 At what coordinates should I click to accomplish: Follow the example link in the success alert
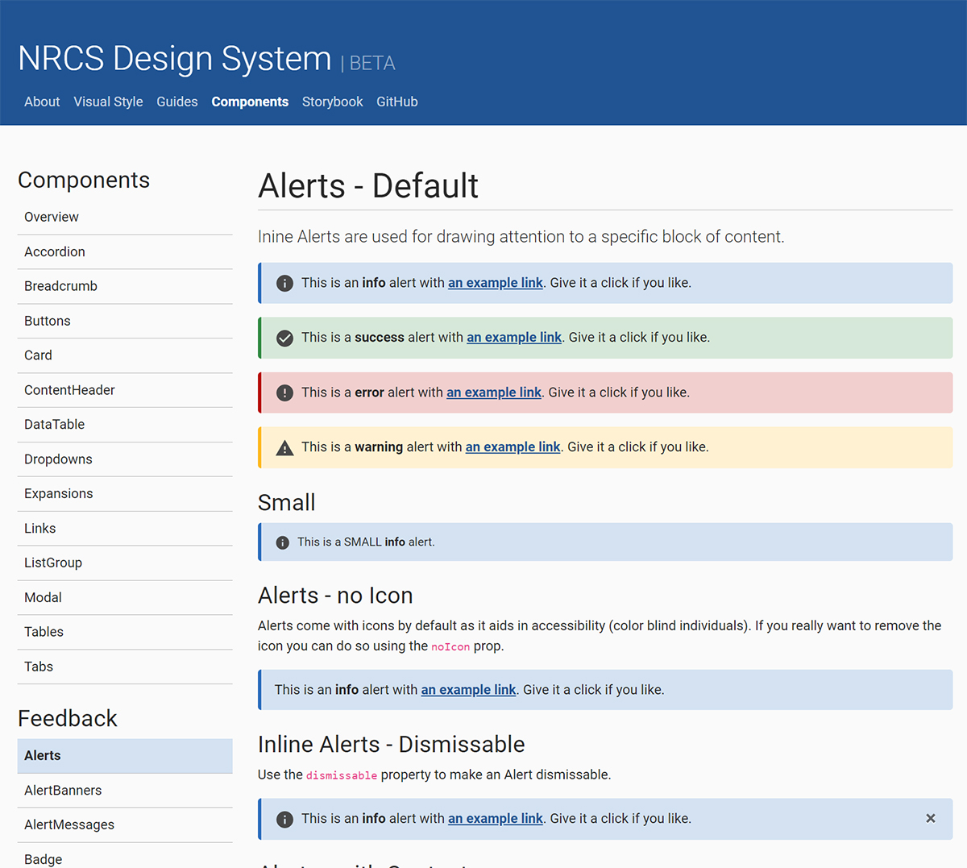pos(514,338)
